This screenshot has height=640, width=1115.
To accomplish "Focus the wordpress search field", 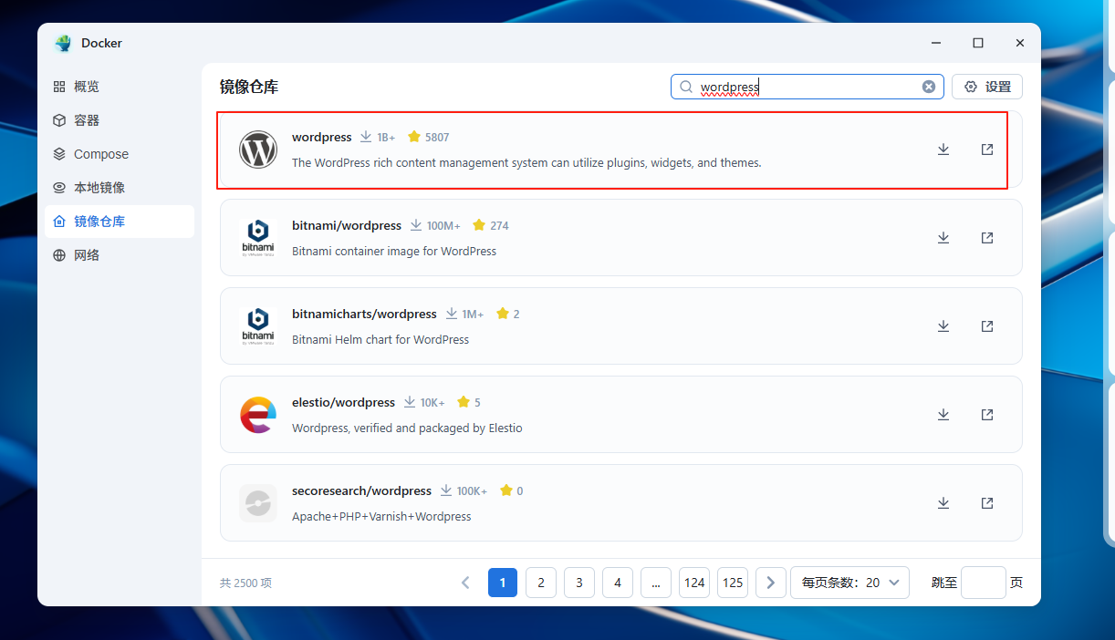I will [807, 87].
